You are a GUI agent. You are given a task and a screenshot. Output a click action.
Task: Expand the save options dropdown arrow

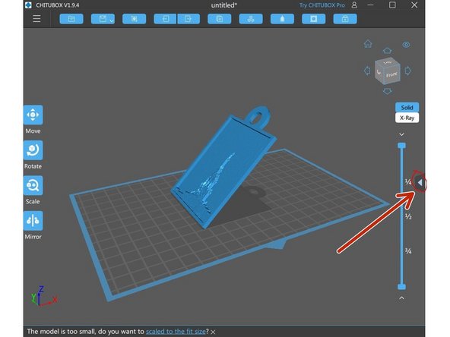click(112, 20)
